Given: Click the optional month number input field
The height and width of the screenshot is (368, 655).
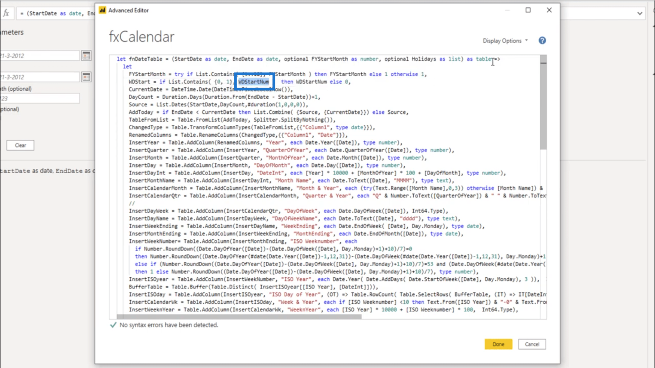Looking at the screenshot, I should tap(40, 99).
